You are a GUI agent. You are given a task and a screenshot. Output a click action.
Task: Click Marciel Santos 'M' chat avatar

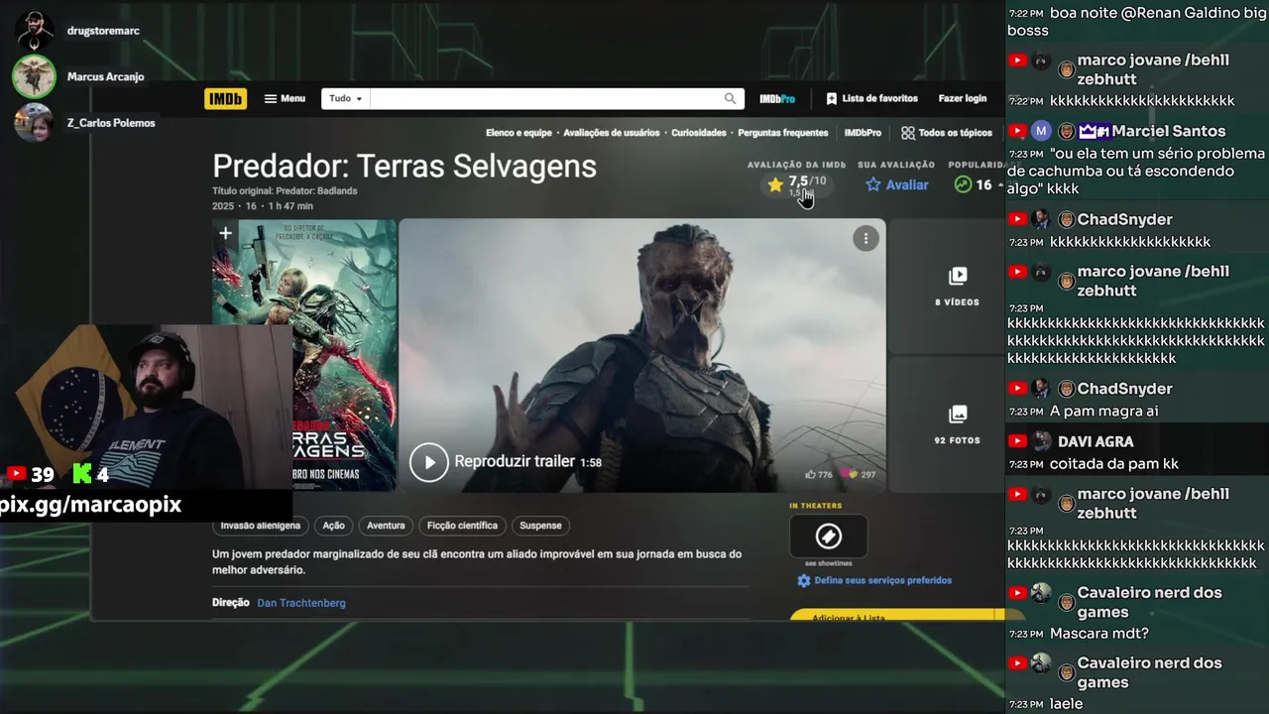(x=1040, y=131)
